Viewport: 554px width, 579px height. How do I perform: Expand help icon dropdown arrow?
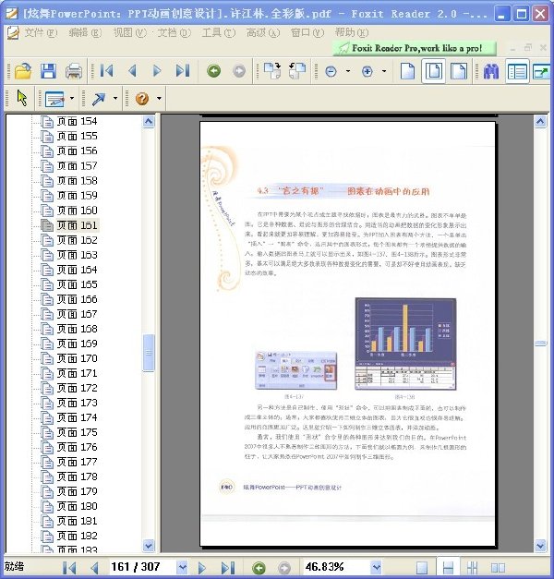(x=159, y=98)
